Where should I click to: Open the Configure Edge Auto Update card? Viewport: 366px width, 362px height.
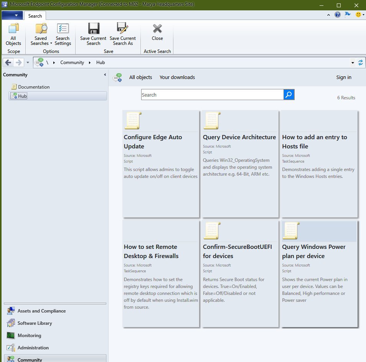coord(161,164)
